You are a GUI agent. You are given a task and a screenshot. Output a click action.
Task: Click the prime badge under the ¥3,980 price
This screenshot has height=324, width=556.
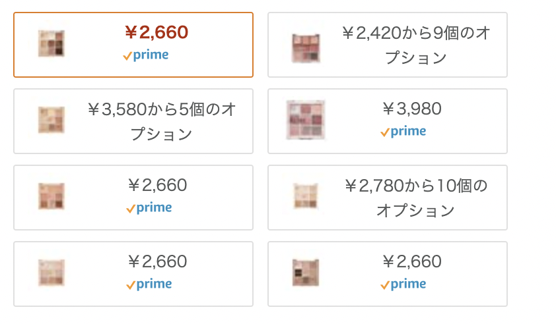click(403, 132)
